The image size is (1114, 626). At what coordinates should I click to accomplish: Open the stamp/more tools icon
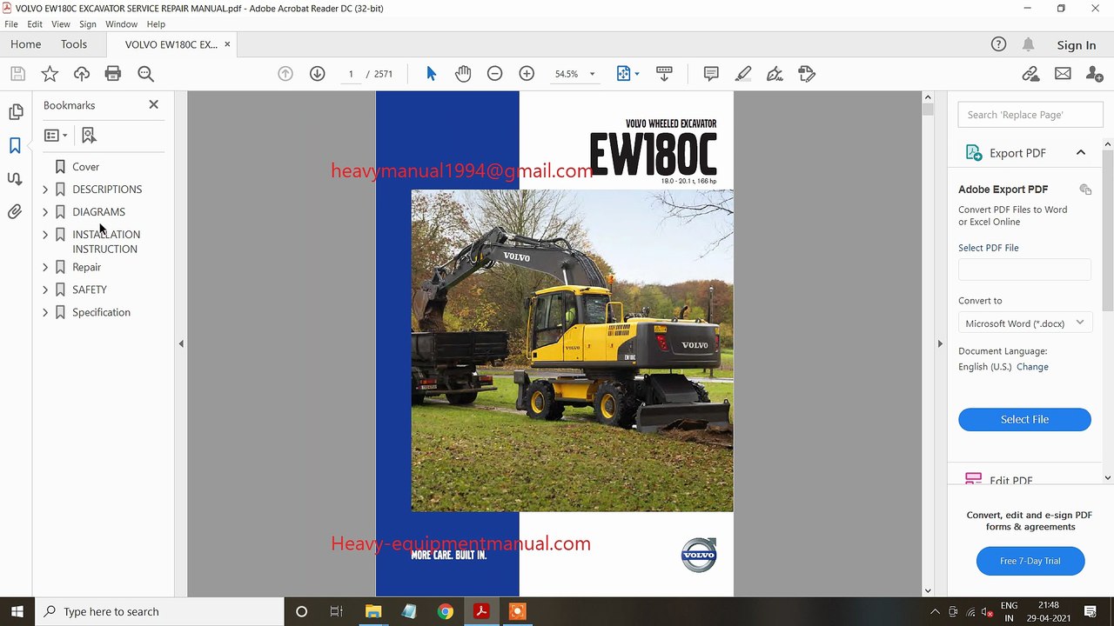coord(807,74)
